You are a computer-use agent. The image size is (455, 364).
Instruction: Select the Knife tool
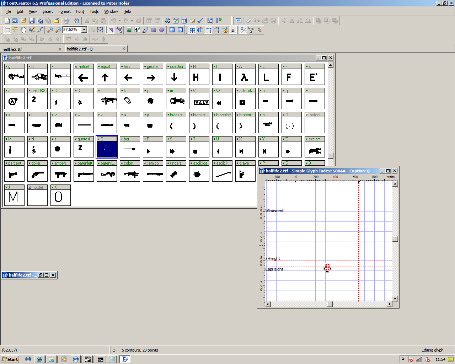click(x=40, y=30)
